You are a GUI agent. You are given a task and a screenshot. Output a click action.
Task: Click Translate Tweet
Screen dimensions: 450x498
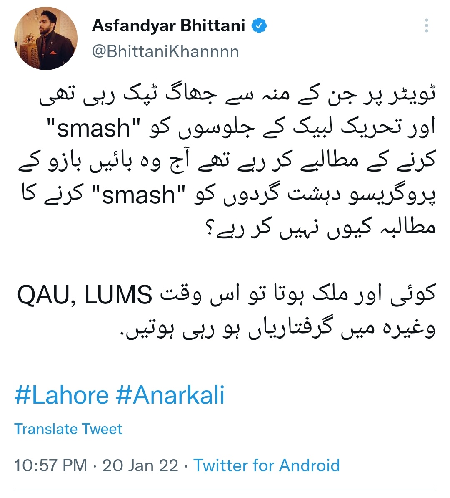[x=68, y=429]
